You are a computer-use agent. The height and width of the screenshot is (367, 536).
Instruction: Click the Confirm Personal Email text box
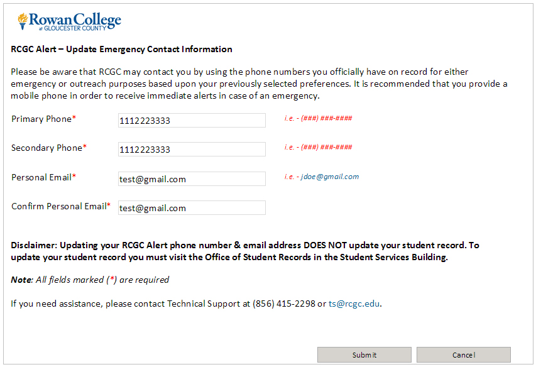coord(192,208)
